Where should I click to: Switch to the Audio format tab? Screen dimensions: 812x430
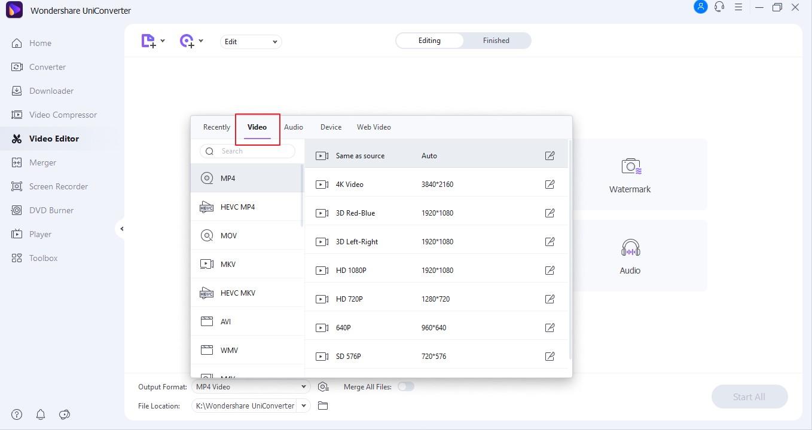[x=294, y=127]
